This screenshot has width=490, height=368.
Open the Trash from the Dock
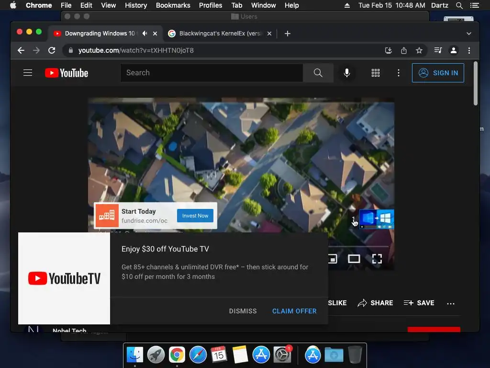click(x=355, y=355)
